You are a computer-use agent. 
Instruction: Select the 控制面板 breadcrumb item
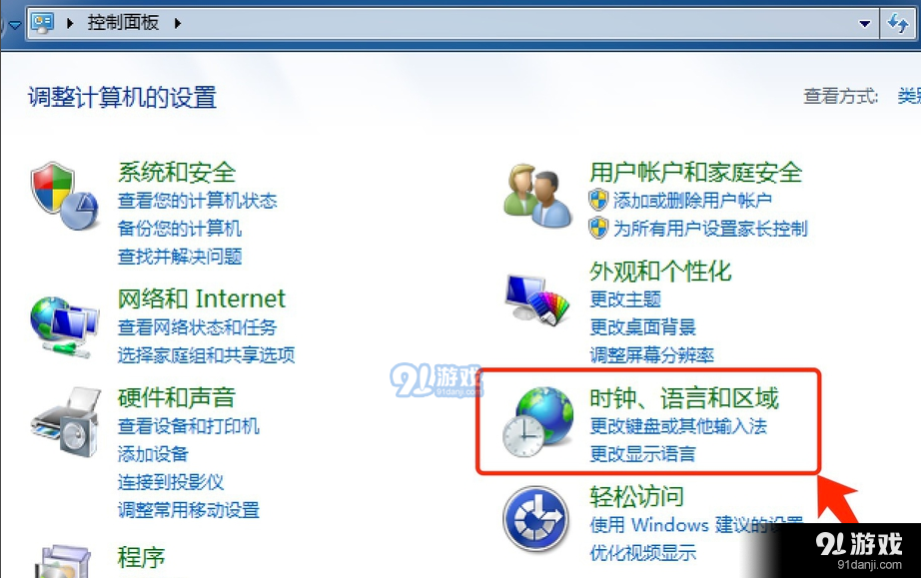click(123, 23)
